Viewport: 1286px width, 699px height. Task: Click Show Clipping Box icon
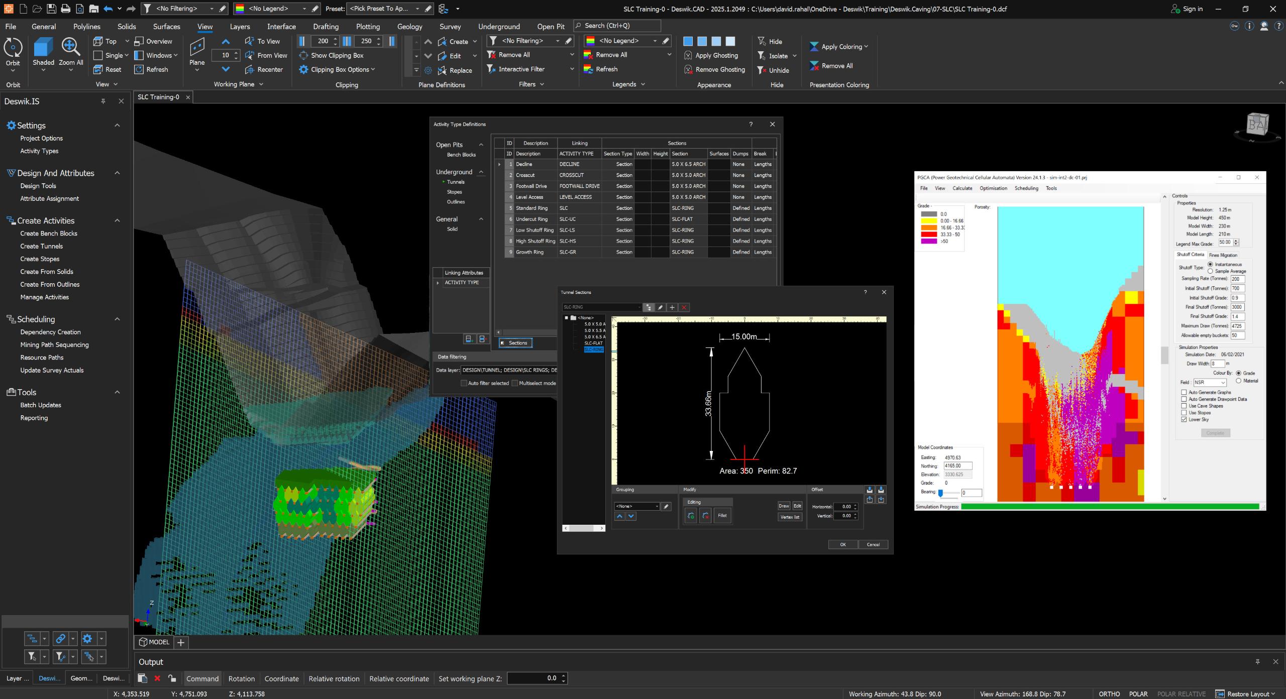[x=303, y=55]
